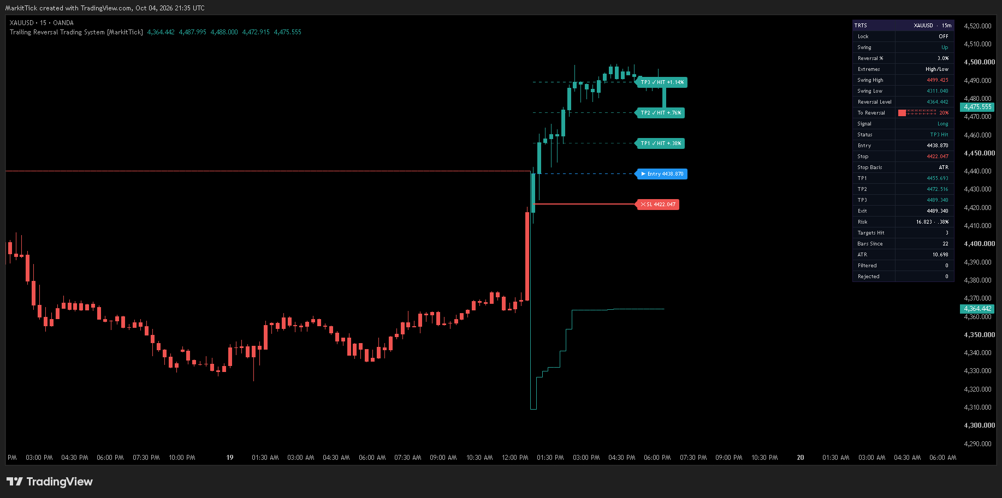Screen dimensions: 1002x498
Task: Click the 4,500.000 price scale label
Action: tap(980, 62)
